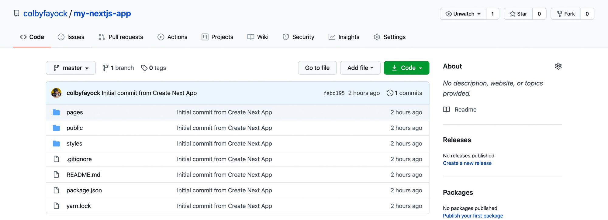608x220 pixels.
Task: Click the yarn.lock file icon
Action: pyautogui.click(x=56, y=206)
